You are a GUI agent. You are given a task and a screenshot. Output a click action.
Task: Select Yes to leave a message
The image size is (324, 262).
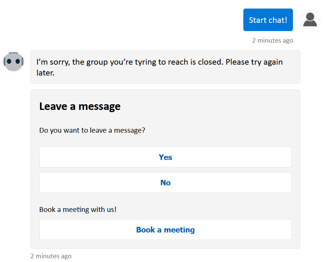[165, 157]
